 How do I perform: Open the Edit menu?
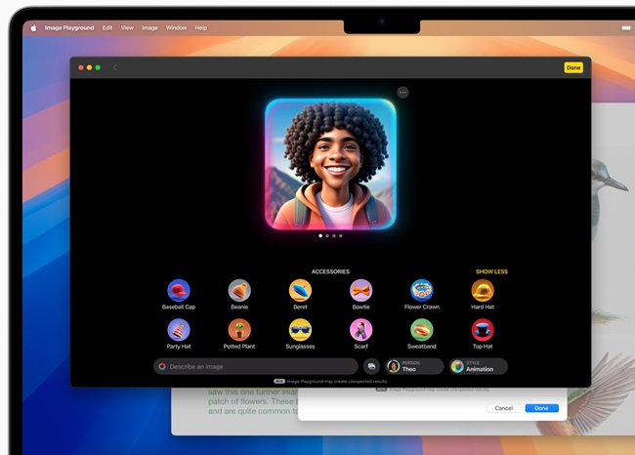(x=107, y=27)
